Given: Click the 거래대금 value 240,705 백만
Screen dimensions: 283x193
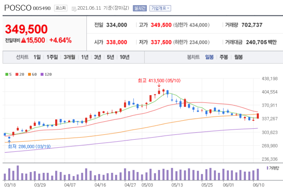Looking at the screenshot, I should coord(261,42).
